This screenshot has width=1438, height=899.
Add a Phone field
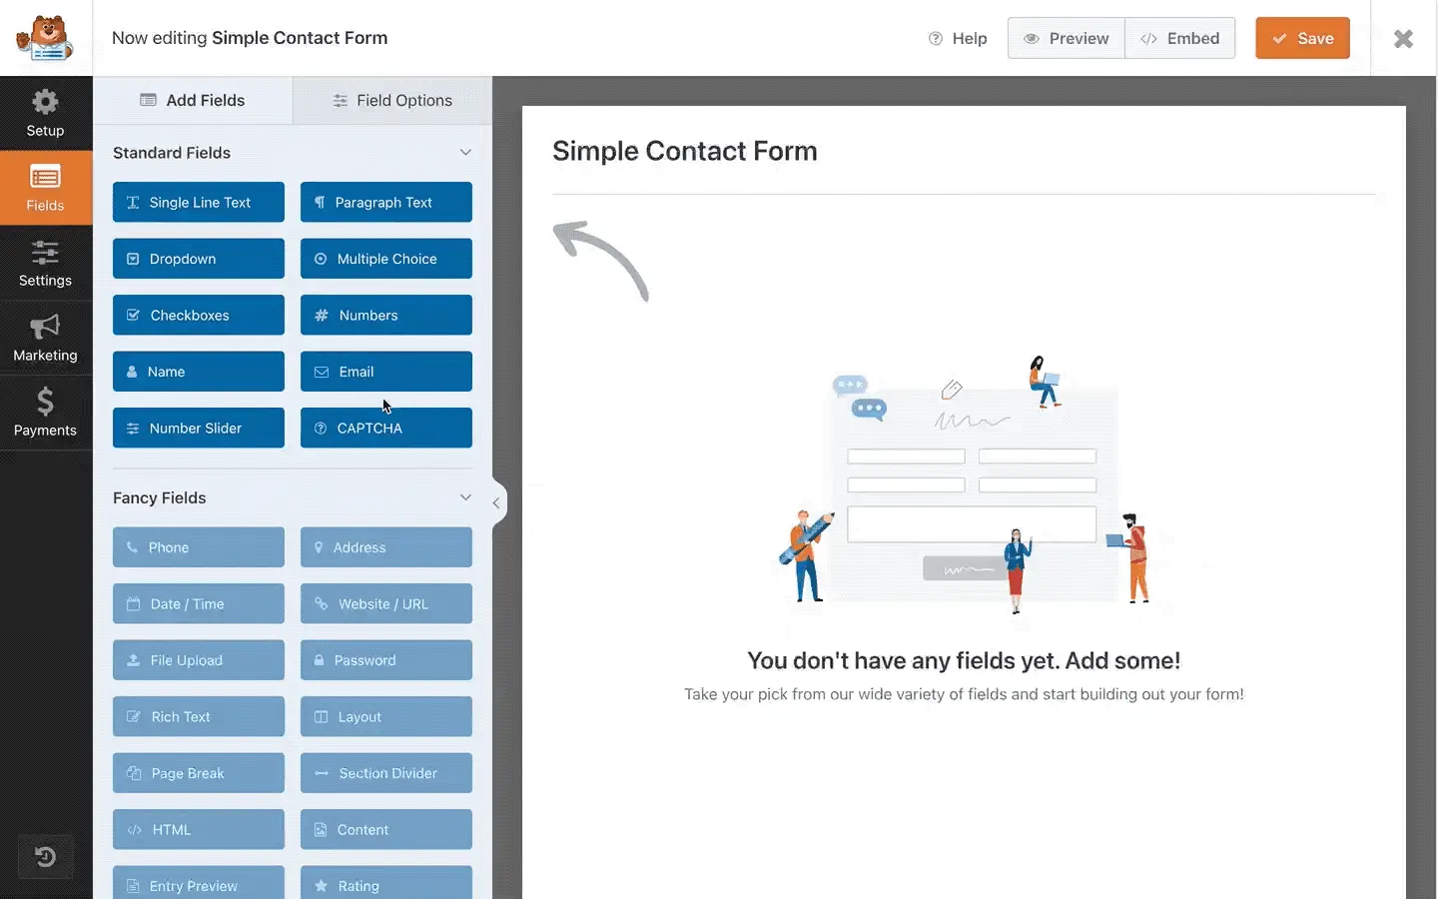tap(199, 547)
